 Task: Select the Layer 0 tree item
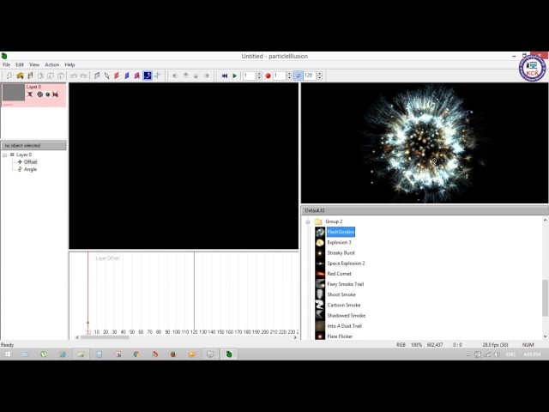pyautogui.click(x=24, y=154)
